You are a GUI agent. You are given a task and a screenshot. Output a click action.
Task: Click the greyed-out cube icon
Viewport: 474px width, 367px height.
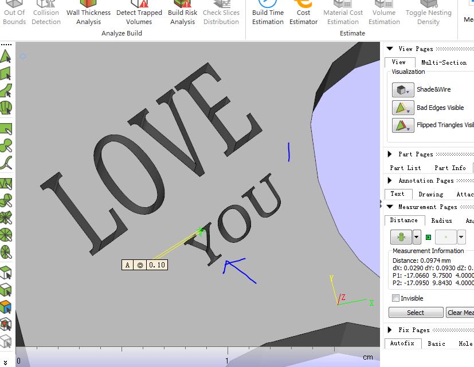[x=6, y=341]
